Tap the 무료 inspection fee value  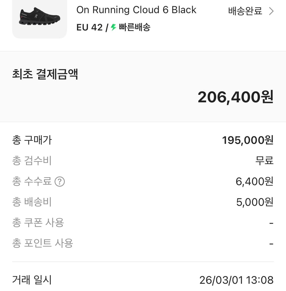[x=264, y=161]
